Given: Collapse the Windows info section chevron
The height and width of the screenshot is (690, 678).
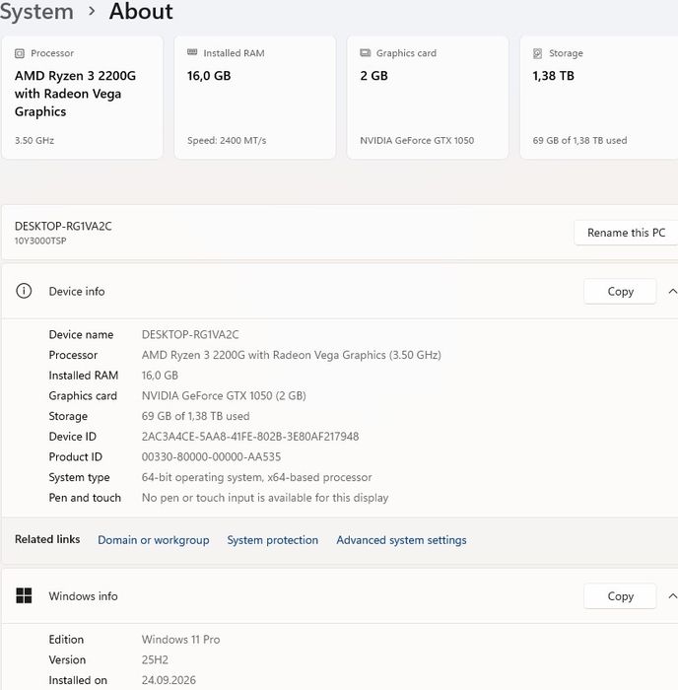Looking at the screenshot, I should (672, 595).
